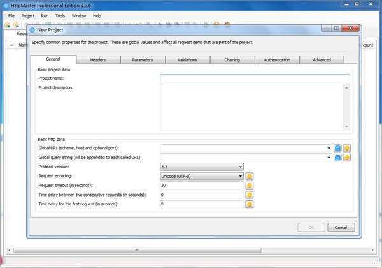
Task: Go to the Authentication tab
Action: [x=277, y=60]
